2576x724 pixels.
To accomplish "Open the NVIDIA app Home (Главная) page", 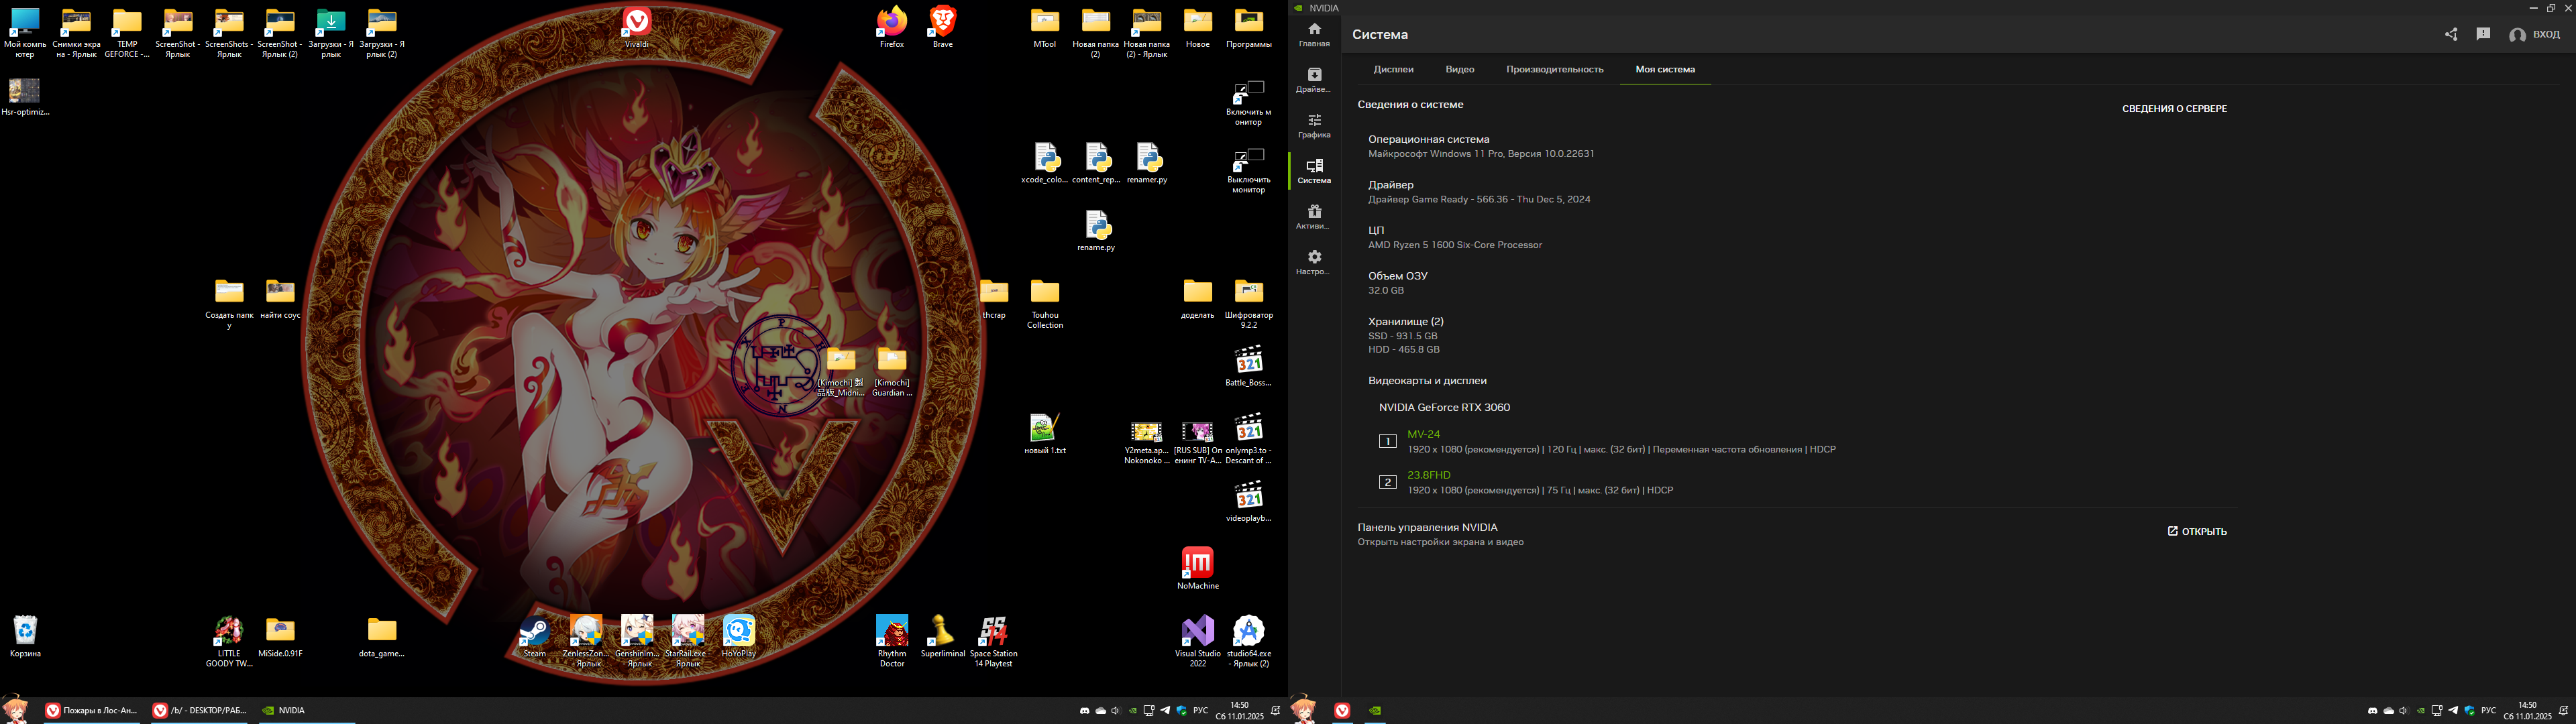I will pos(1314,34).
